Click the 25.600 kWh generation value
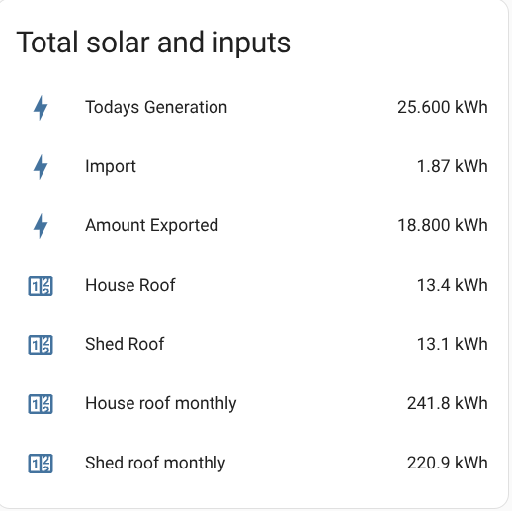The image size is (512, 511). click(443, 107)
